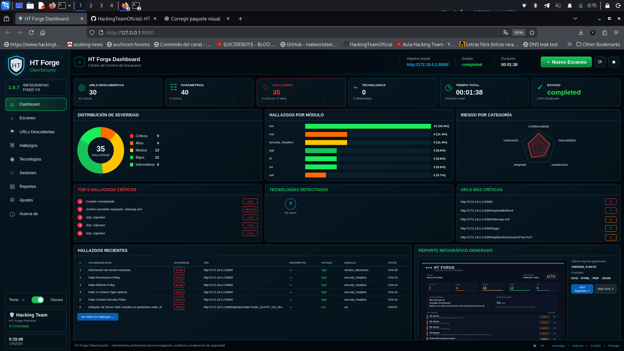
Task: Open the browser downloads icon
Action: pyautogui.click(x=581, y=32)
